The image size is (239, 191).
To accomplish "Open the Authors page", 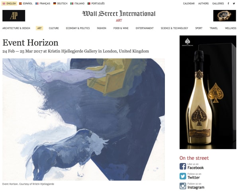I will (x=203, y=3).
